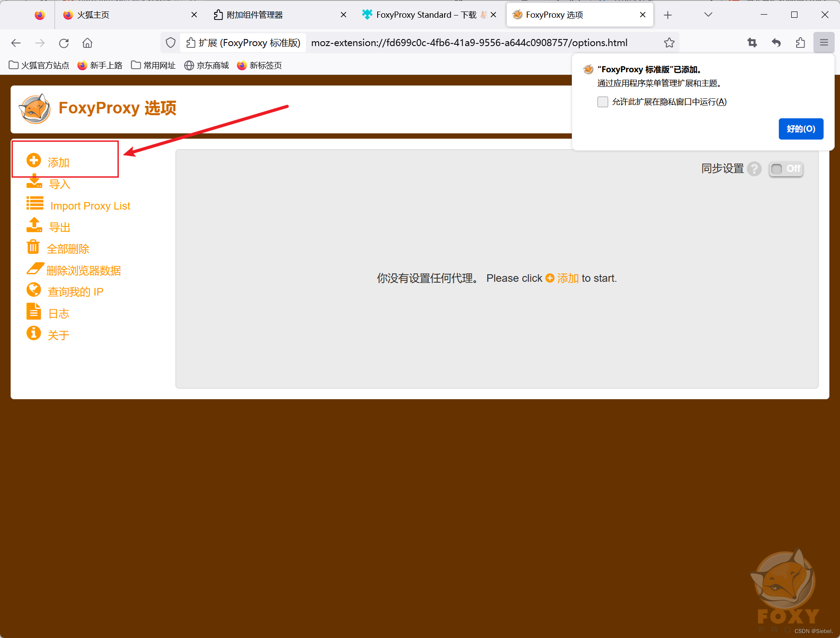Open 新标签页 bookmark
The width and height of the screenshot is (840, 638).
[x=260, y=66]
